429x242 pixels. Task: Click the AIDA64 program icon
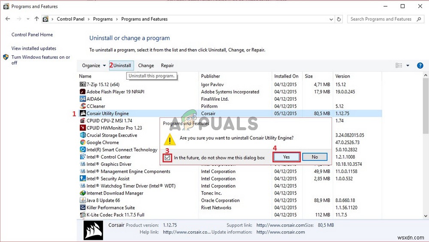[83, 99]
